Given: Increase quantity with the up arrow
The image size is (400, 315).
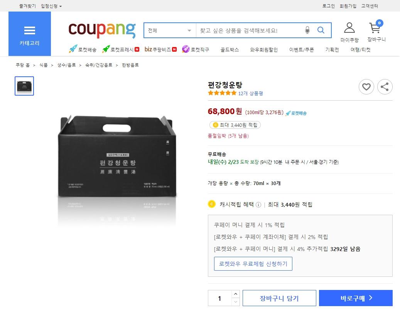Looking at the screenshot, I should click(x=236, y=294).
